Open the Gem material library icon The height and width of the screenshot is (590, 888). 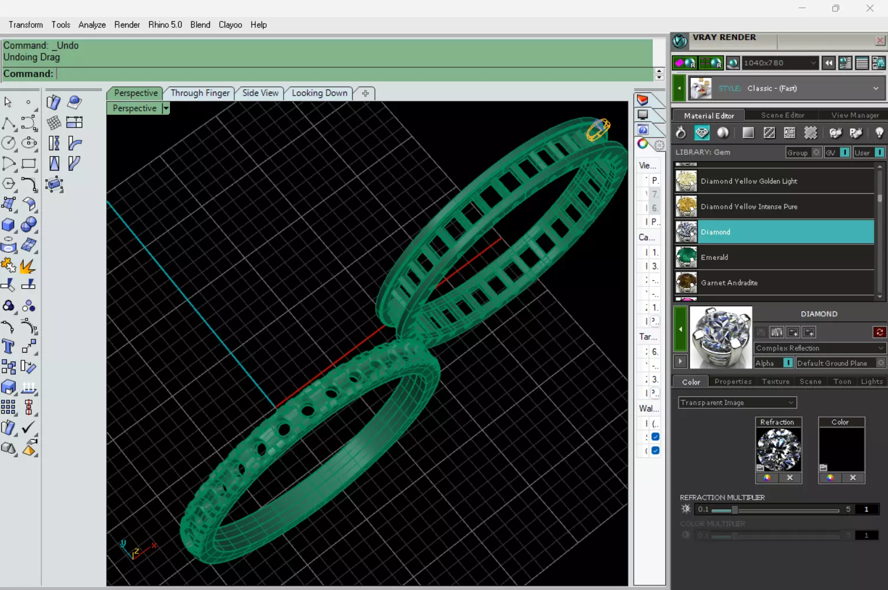(x=702, y=133)
